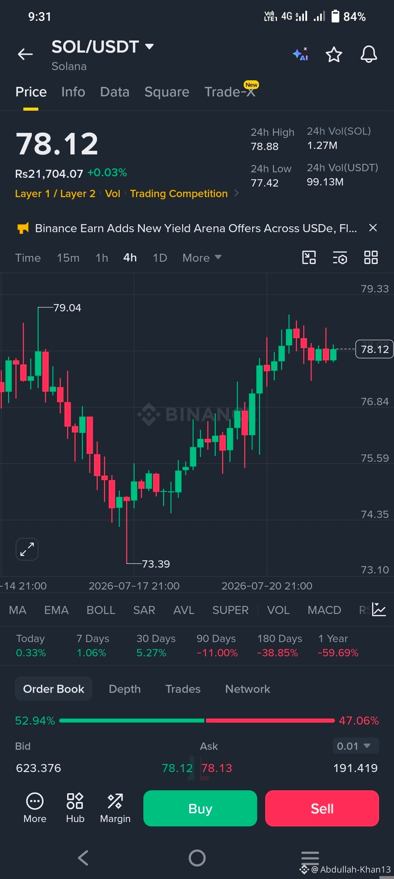Toggle the AVL indicator
This screenshot has height=879, width=394.
(x=184, y=610)
